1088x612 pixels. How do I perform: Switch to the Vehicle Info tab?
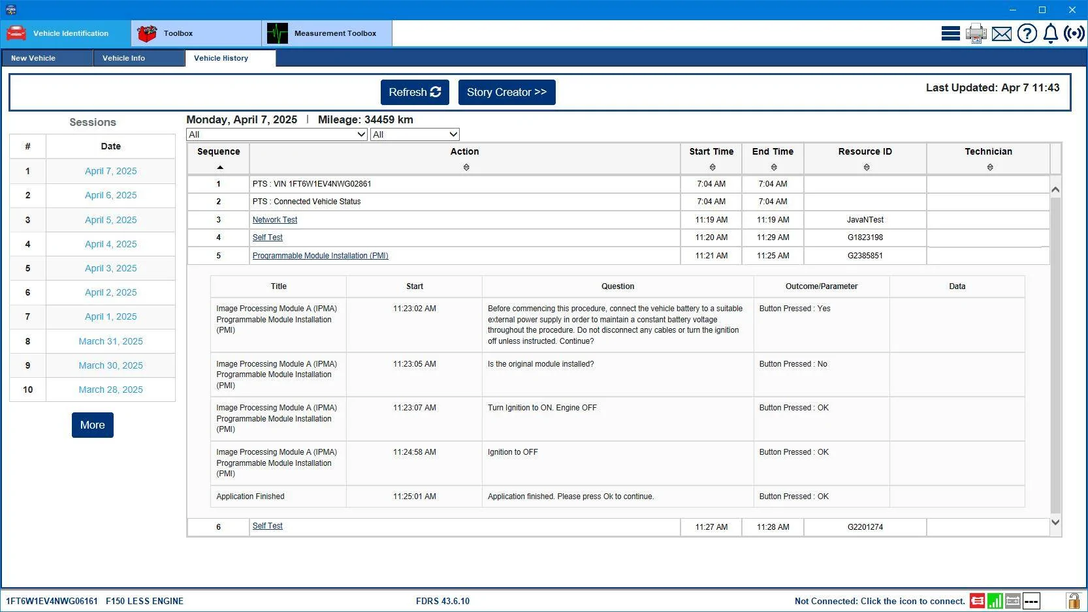pyautogui.click(x=124, y=58)
